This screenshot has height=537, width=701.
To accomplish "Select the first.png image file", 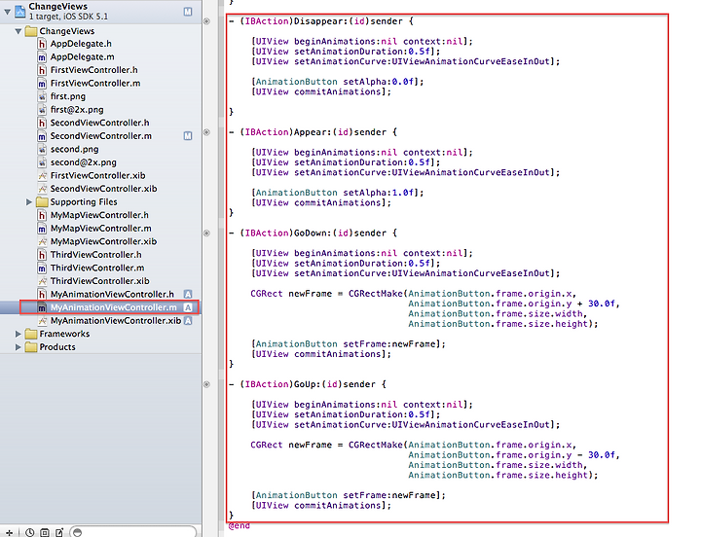I will click(67, 96).
